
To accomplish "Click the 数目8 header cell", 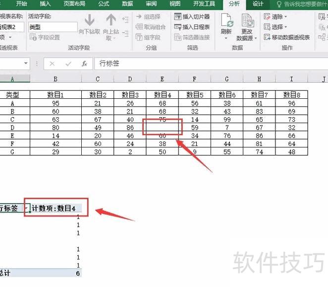I will (x=292, y=95).
